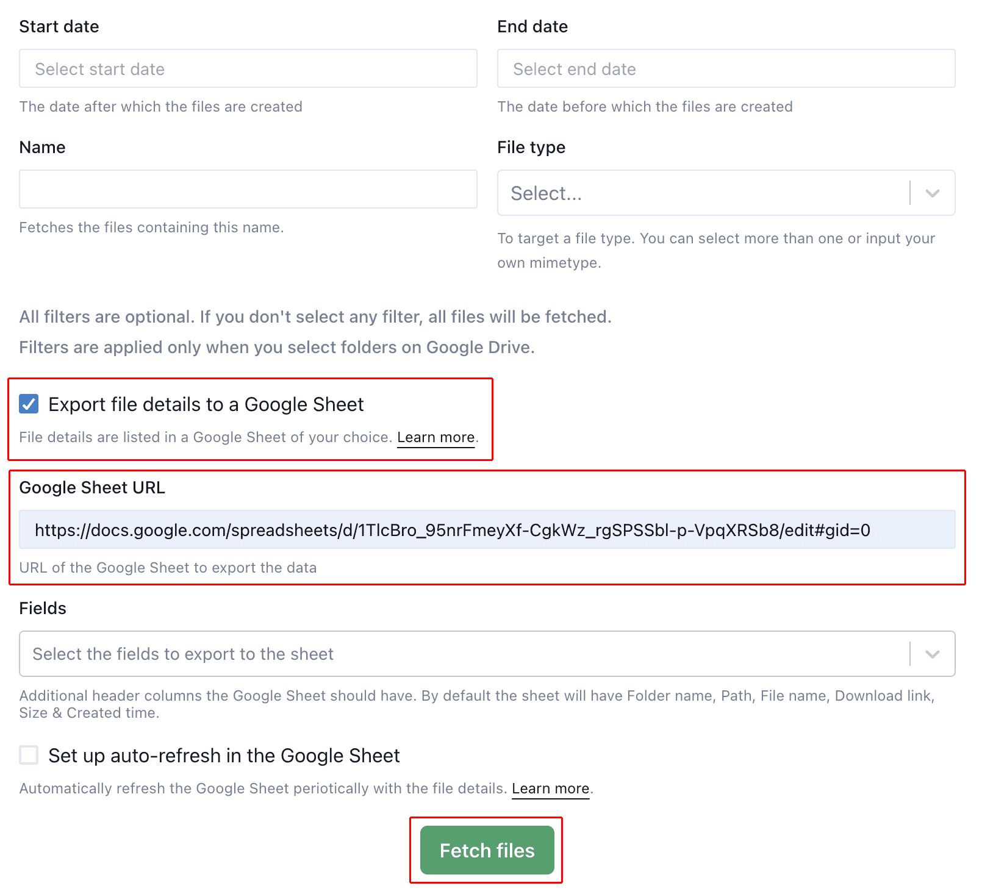Click the Fields dropdown arrow icon
This screenshot has width=982, height=894.
[932, 654]
